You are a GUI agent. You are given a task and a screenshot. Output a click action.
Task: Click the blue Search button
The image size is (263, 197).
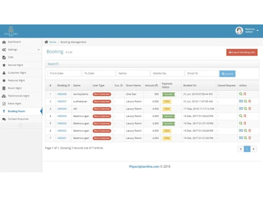[227, 74]
